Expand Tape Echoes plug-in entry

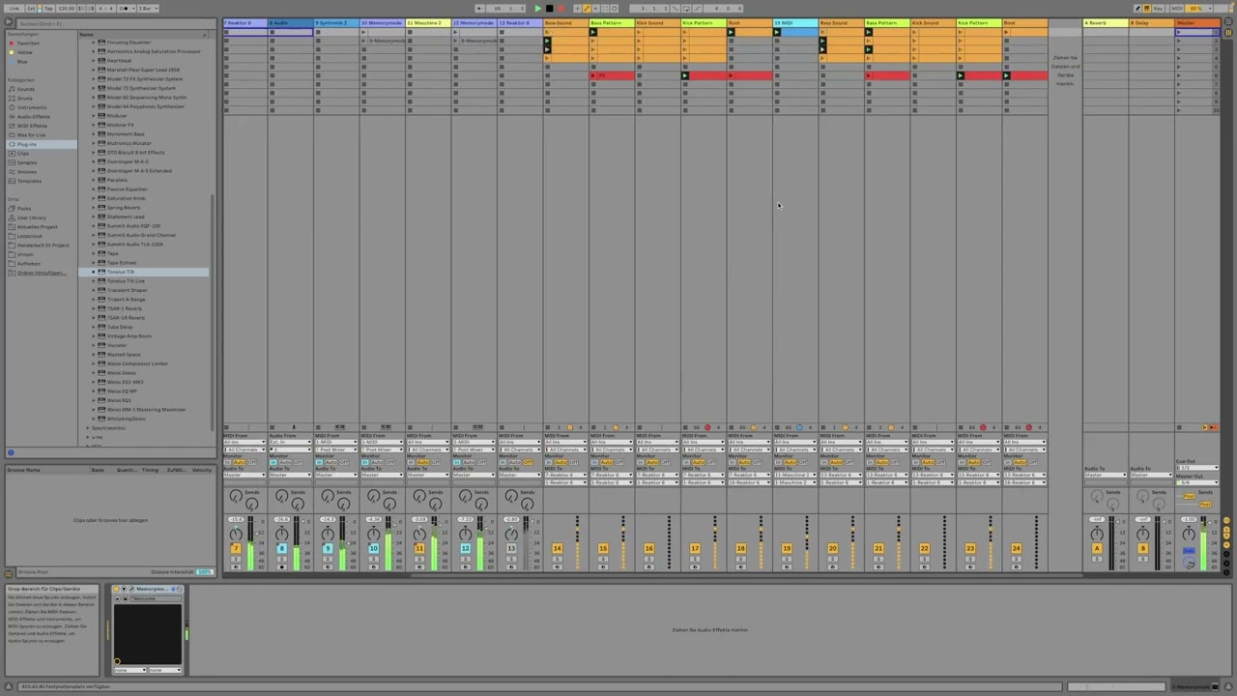click(94, 263)
